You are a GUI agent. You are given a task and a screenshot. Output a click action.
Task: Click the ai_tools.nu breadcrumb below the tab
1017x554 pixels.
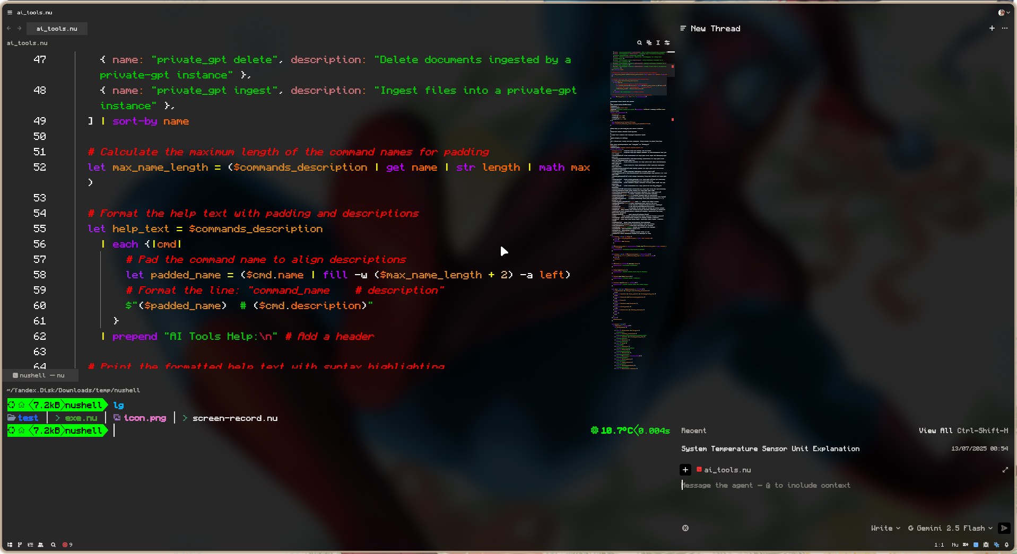(x=27, y=43)
